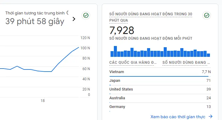This screenshot has width=222, height=120.
Task: Select the Germany country row
Action: click(160, 107)
